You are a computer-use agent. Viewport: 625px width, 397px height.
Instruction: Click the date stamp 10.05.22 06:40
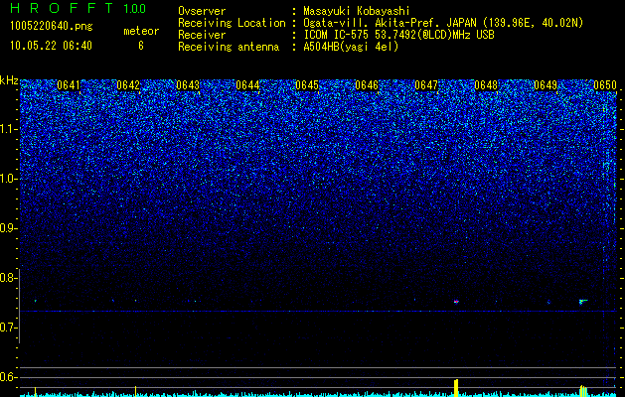coord(51,46)
